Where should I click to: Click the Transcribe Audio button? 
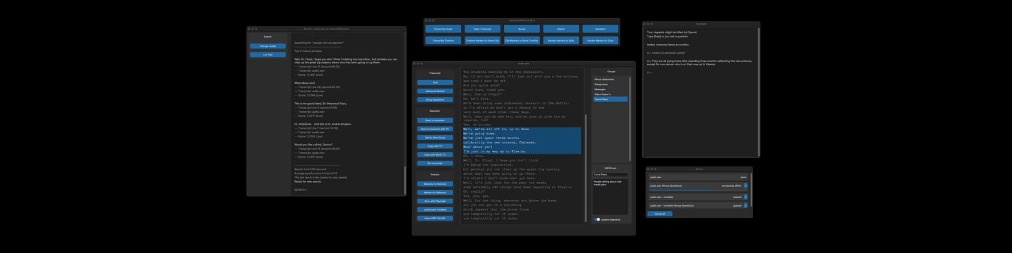point(443,29)
